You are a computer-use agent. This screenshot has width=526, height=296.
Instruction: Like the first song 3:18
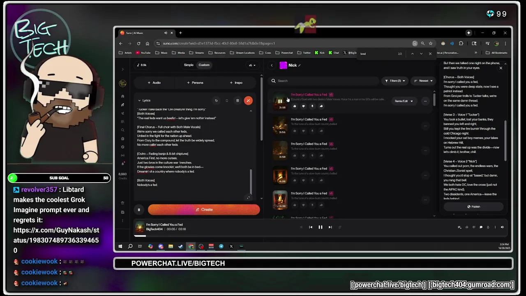pos(294,106)
